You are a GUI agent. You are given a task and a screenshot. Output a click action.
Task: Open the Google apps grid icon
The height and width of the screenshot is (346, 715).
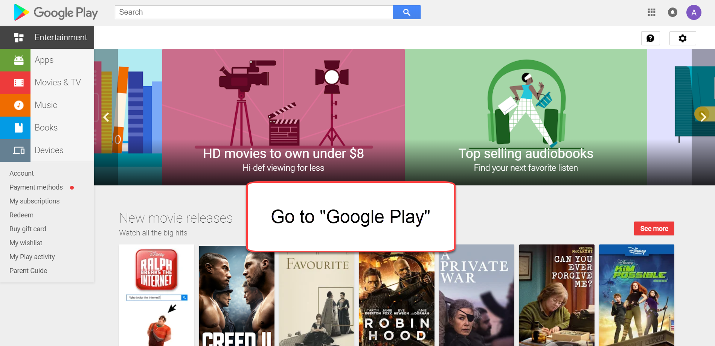652,12
